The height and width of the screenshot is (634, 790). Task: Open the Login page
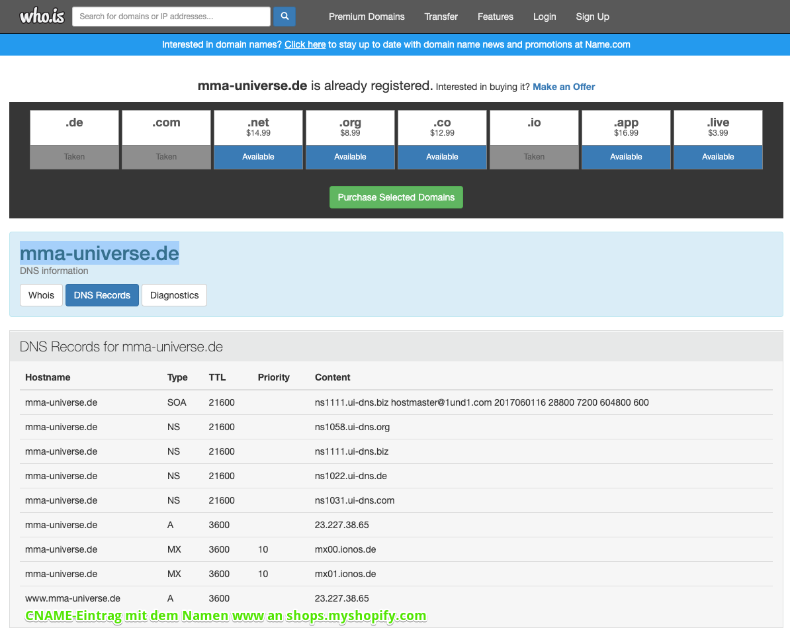[x=545, y=17]
